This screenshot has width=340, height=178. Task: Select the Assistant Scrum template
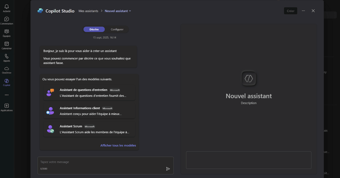tap(89, 129)
